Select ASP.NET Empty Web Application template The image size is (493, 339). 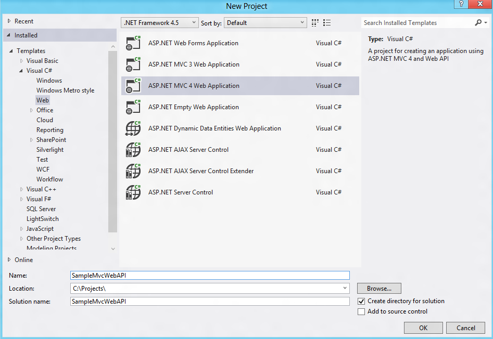[x=240, y=107]
